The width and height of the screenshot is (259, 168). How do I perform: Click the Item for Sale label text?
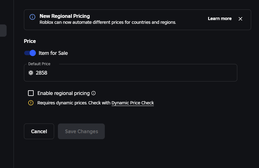[53, 53]
